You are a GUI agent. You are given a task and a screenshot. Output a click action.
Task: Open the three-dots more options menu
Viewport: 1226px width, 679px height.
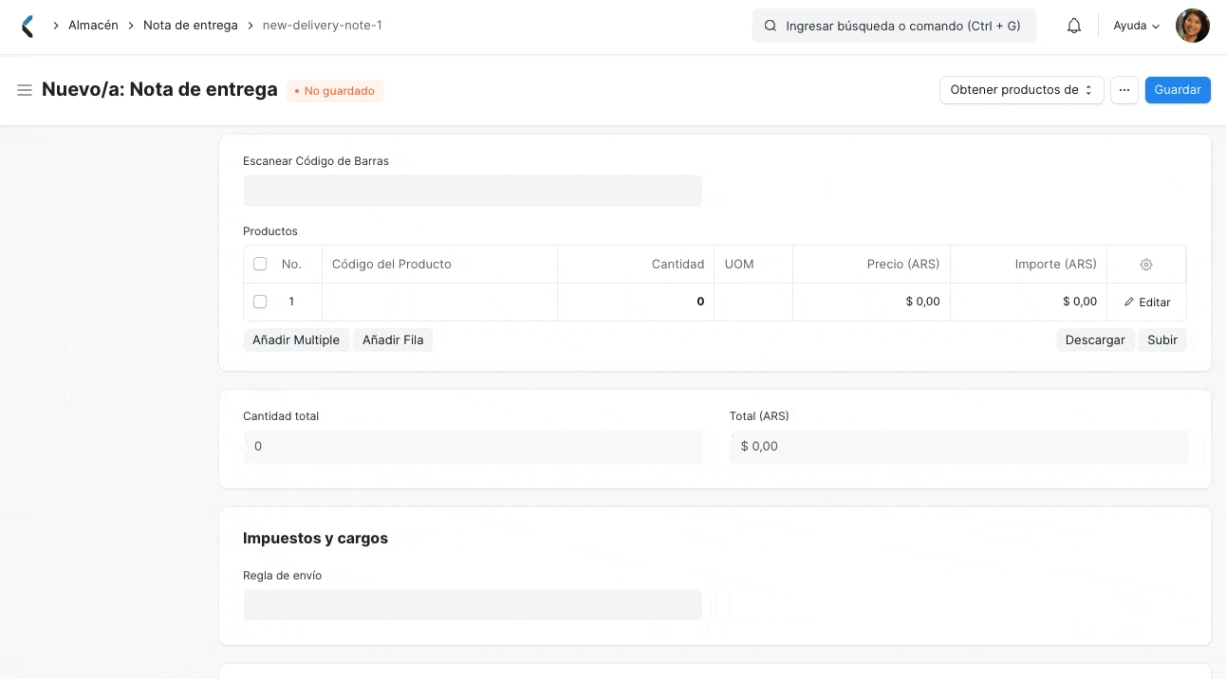tap(1124, 90)
